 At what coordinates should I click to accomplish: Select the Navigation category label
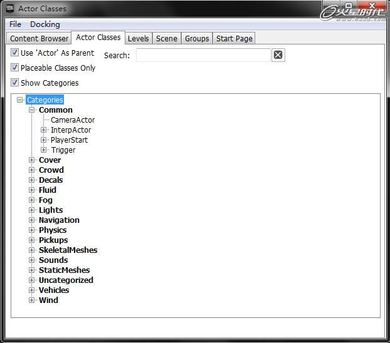(x=59, y=220)
